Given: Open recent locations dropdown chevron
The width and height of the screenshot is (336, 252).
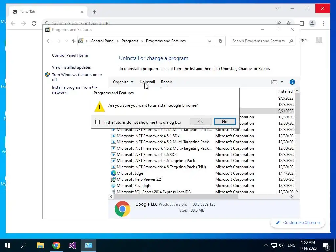Looking at the screenshot, I should click(66, 41).
